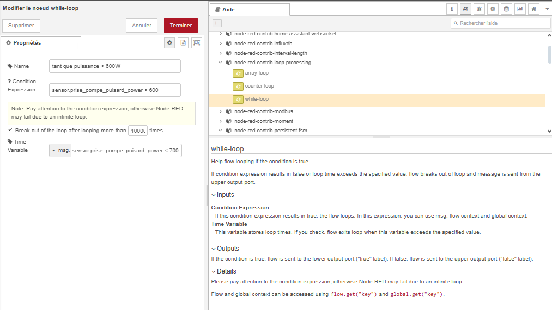Open node appearance settings icon
This screenshot has height=310, width=552.
[197, 43]
